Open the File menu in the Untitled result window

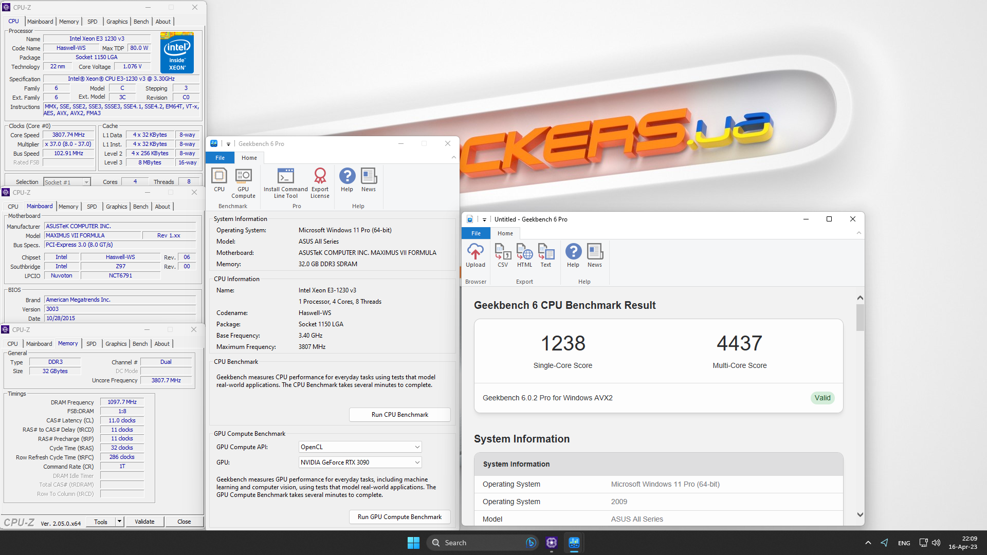click(x=476, y=233)
